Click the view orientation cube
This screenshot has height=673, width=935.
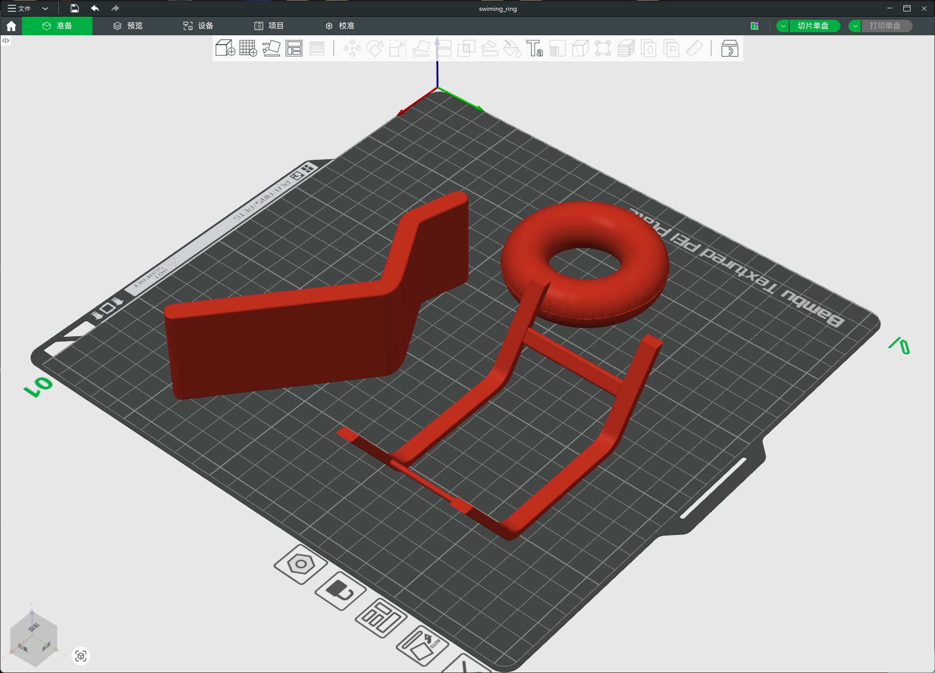coord(33,640)
